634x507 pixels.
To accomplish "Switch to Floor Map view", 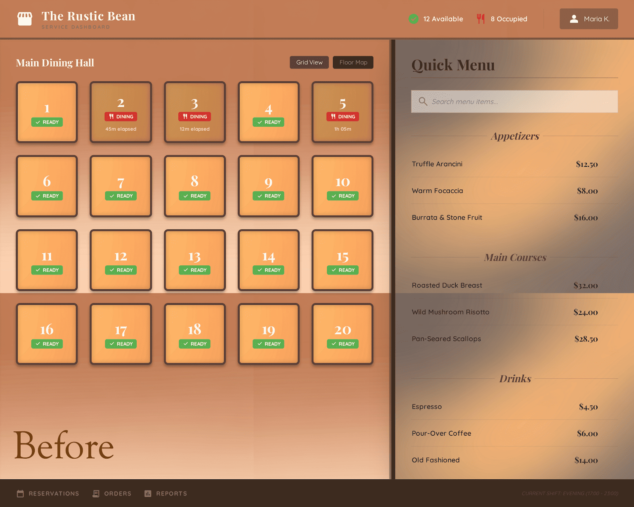I will (x=353, y=63).
